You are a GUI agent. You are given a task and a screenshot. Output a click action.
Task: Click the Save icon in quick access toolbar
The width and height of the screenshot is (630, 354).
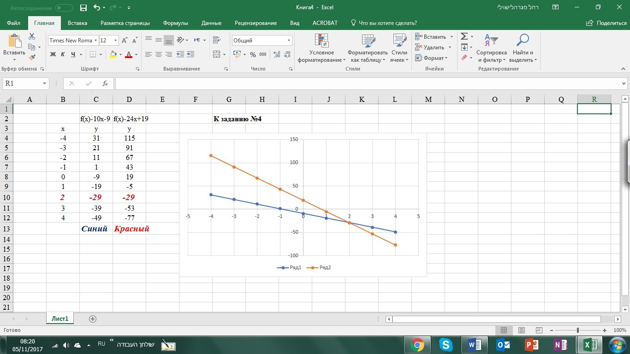tap(83, 8)
